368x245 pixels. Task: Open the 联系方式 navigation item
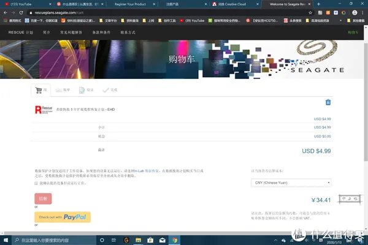pyautogui.click(x=128, y=32)
